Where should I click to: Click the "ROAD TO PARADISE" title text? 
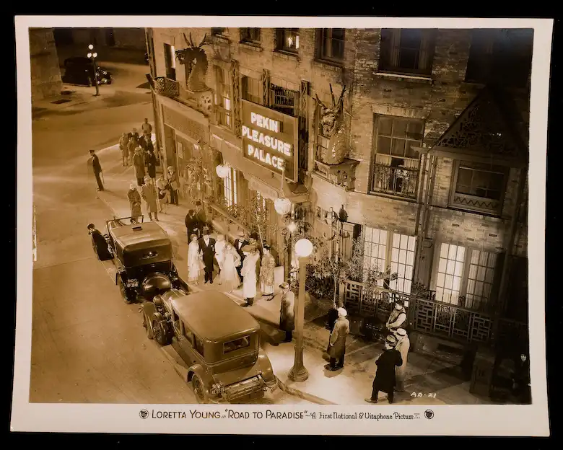coord(266,415)
